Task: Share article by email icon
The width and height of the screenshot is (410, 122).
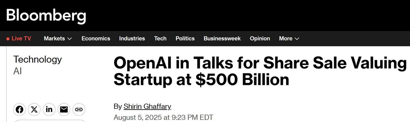Action: (x=64, y=109)
